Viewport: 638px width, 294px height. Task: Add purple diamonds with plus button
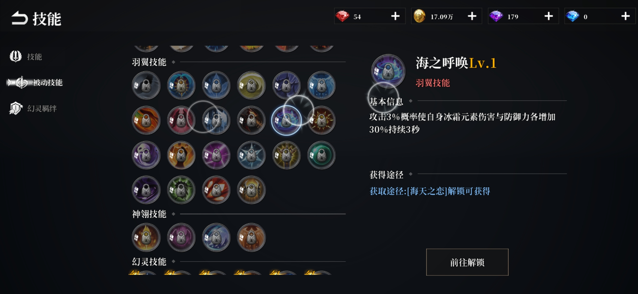549,16
